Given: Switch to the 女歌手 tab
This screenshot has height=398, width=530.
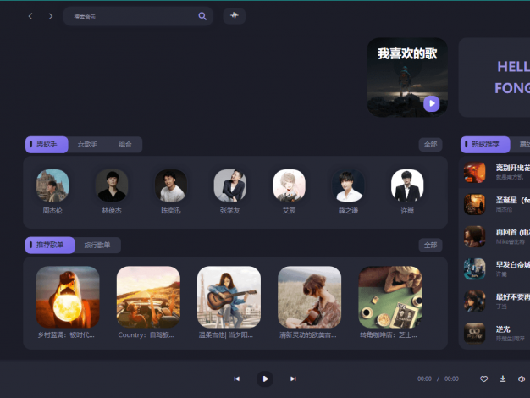Looking at the screenshot, I should pos(87,145).
